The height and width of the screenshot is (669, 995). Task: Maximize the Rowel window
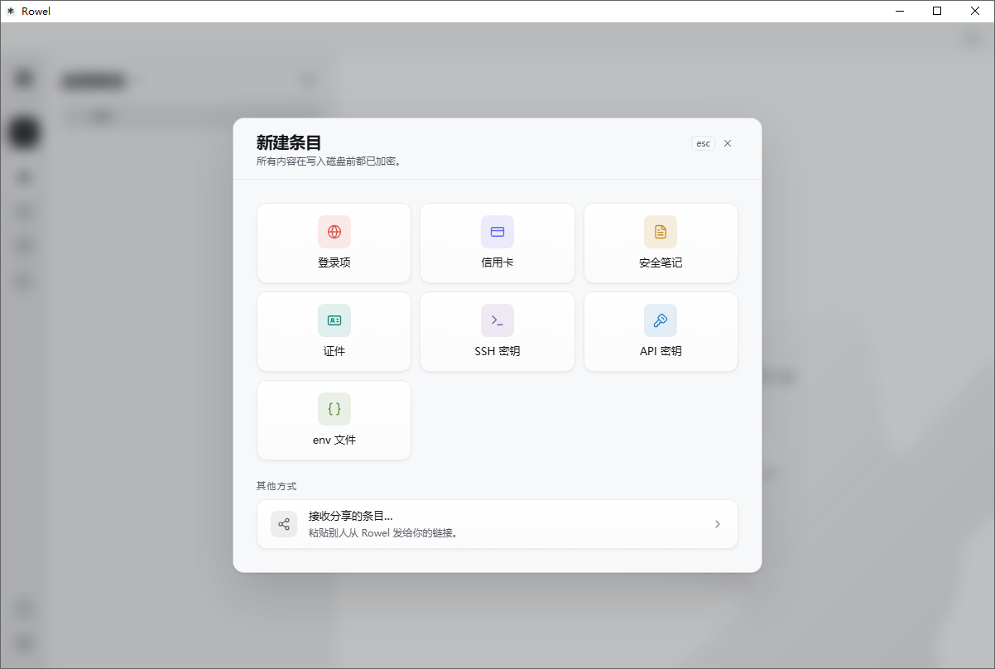click(x=937, y=11)
